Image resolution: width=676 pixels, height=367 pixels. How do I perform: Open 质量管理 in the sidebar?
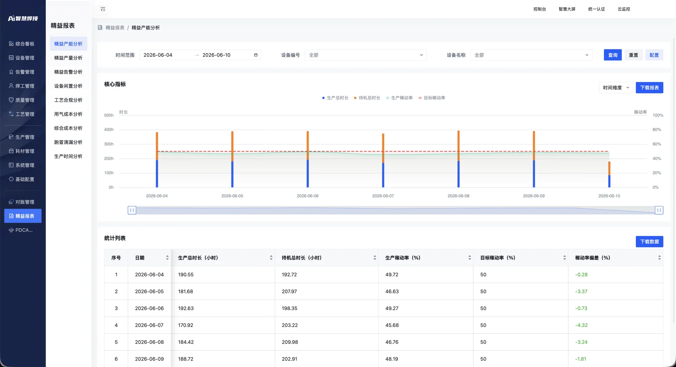point(23,100)
